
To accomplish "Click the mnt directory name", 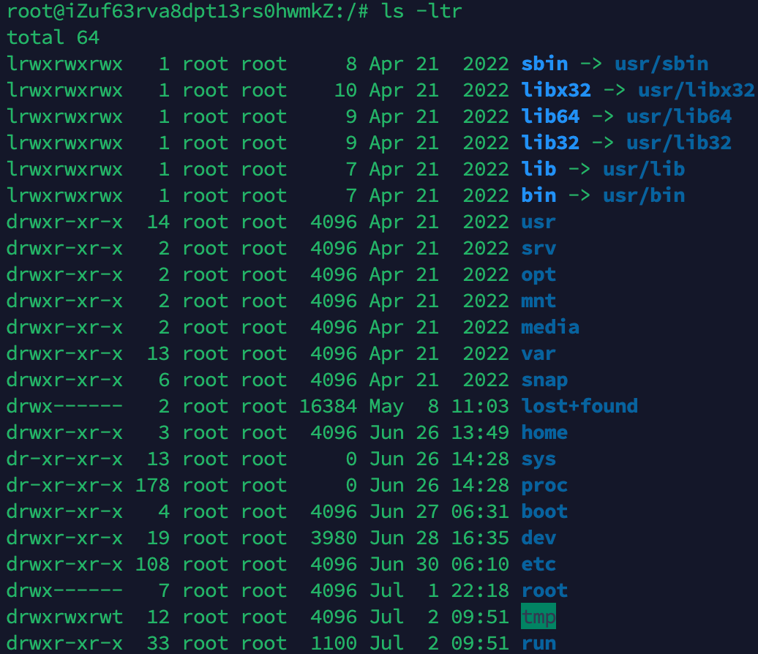I will [539, 301].
